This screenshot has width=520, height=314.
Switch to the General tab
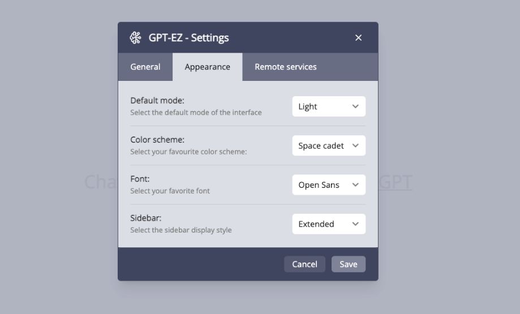pyautogui.click(x=145, y=67)
